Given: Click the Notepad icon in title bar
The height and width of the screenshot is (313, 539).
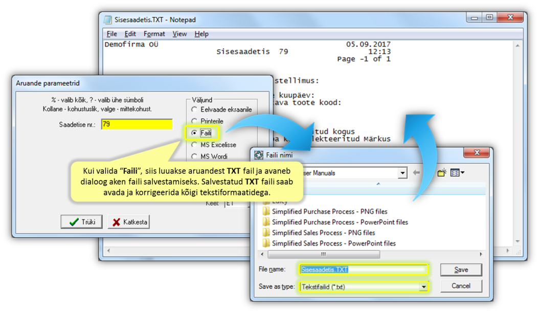Looking at the screenshot, I should point(108,19).
